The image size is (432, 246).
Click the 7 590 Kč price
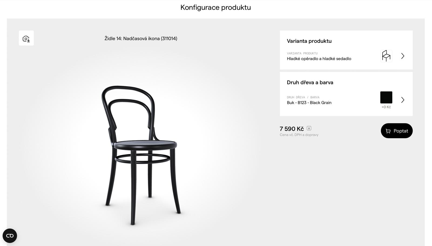[292, 129]
